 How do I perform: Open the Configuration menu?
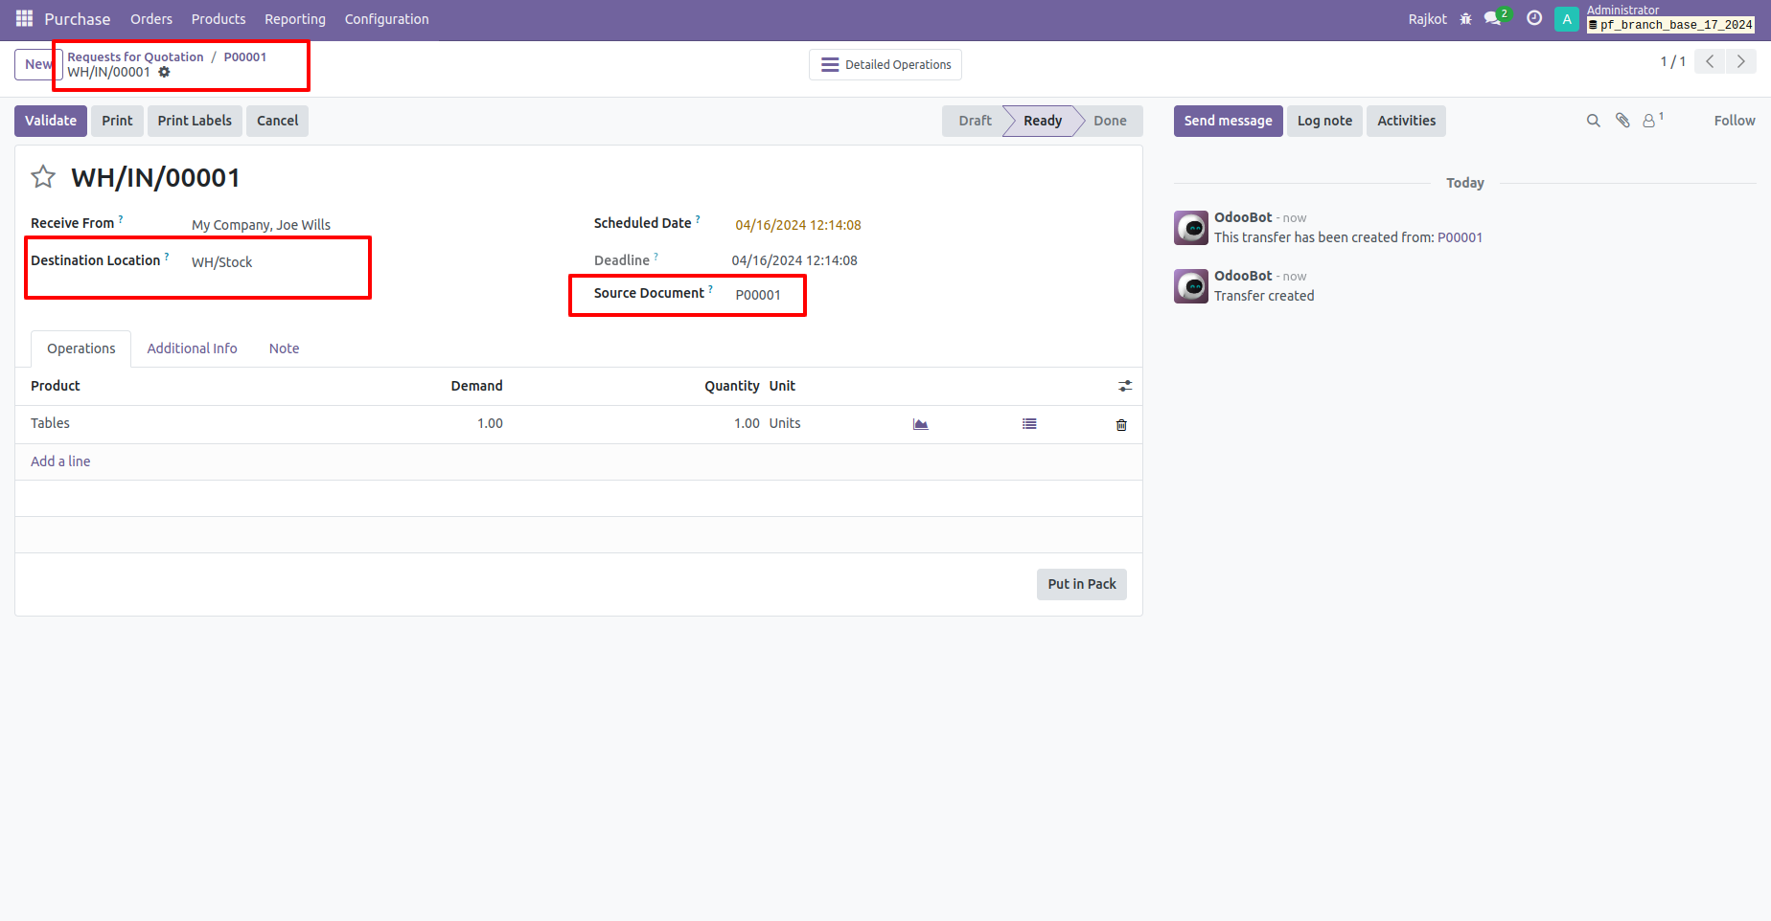click(x=386, y=18)
